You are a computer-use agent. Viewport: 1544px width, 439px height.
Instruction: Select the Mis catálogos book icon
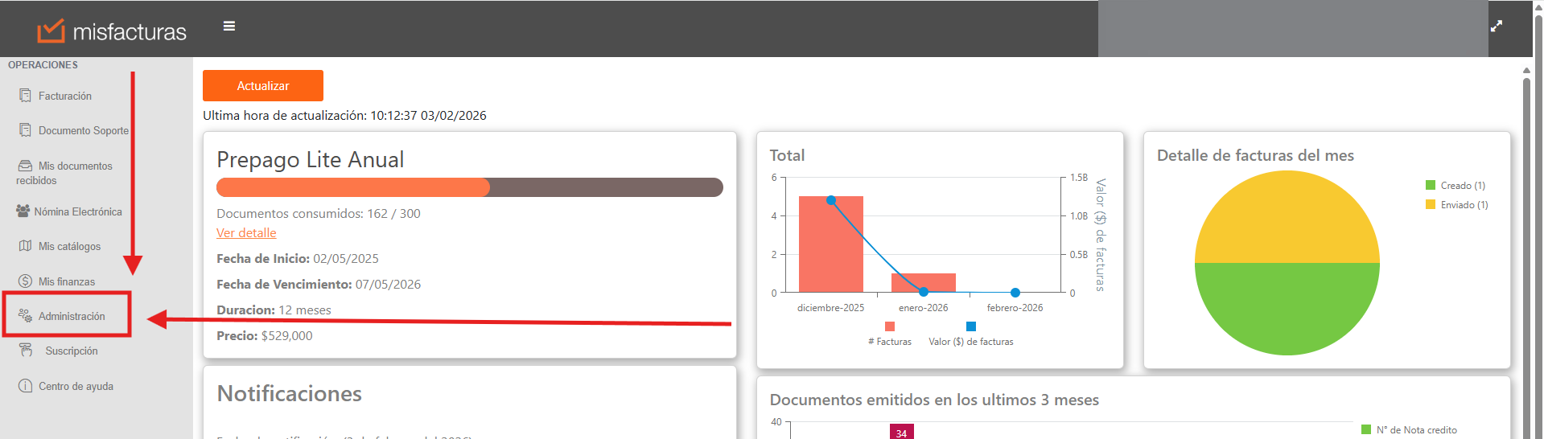click(26, 246)
